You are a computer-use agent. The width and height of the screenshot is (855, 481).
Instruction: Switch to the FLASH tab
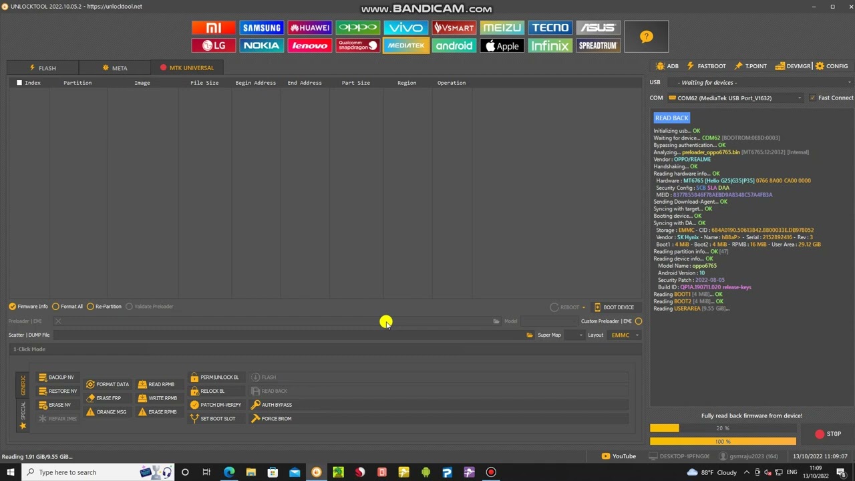(43, 68)
